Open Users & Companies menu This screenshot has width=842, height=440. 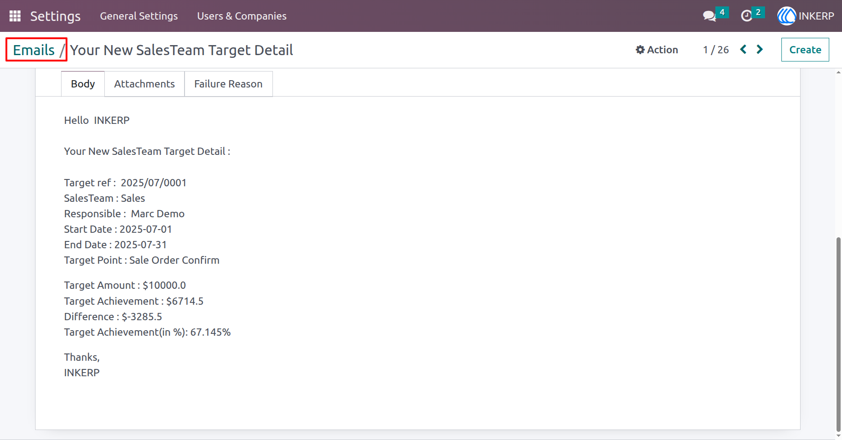[x=242, y=16]
